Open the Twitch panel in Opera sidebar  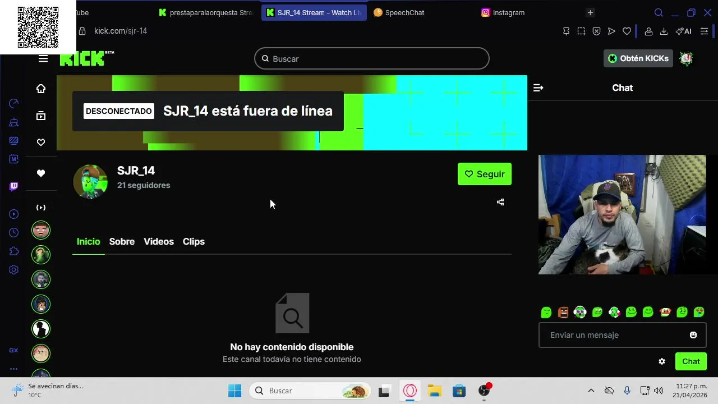(14, 186)
